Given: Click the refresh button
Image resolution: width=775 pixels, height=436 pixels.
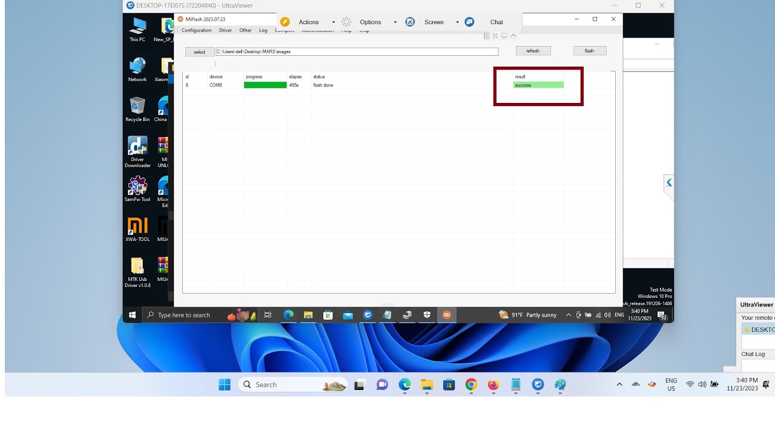Looking at the screenshot, I should point(533,51).
